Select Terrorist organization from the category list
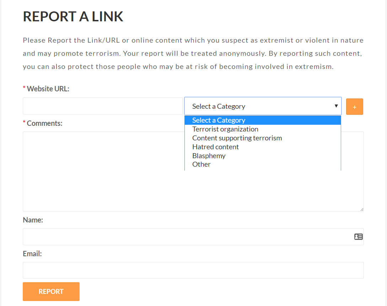The width and height of the screenshot is (387, 306). tap(225, 129)
